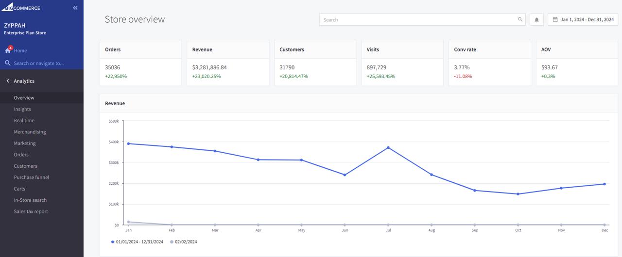The image size is (622, 257).
Task: Click the Enterprise Plan Store label
Action: click(25, 33)
